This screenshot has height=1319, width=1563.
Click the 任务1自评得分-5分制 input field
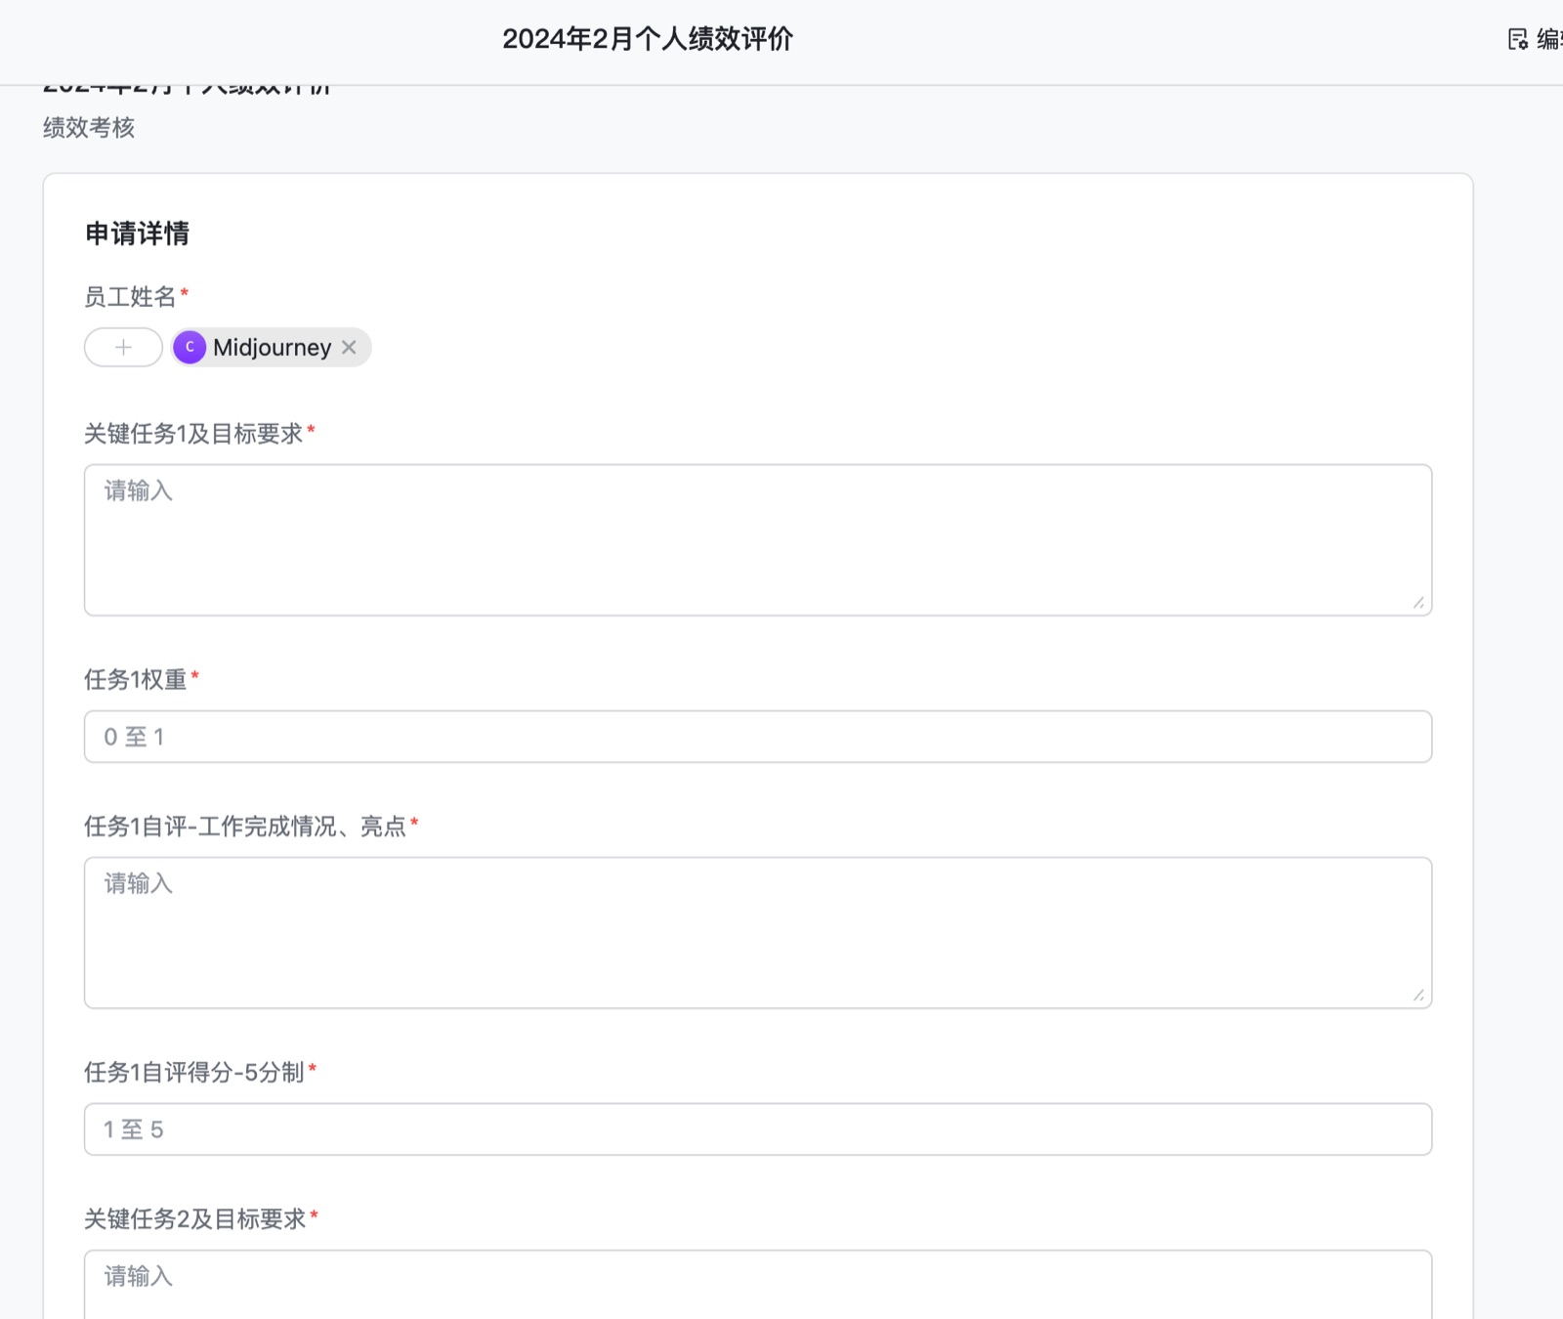click(758, 1129)
